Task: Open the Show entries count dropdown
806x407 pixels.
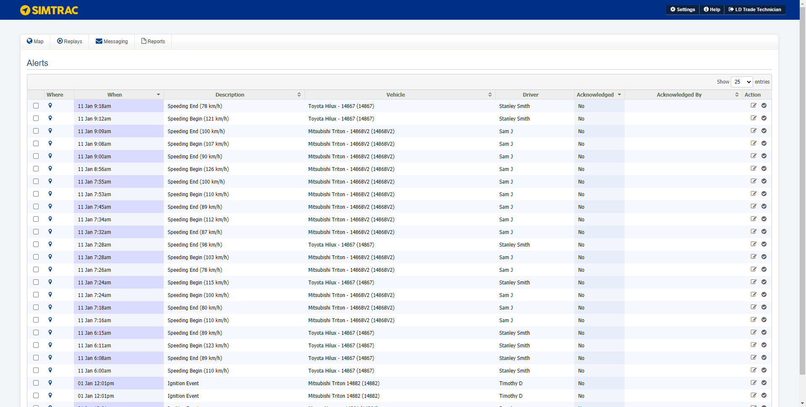Action: (742, 82)
